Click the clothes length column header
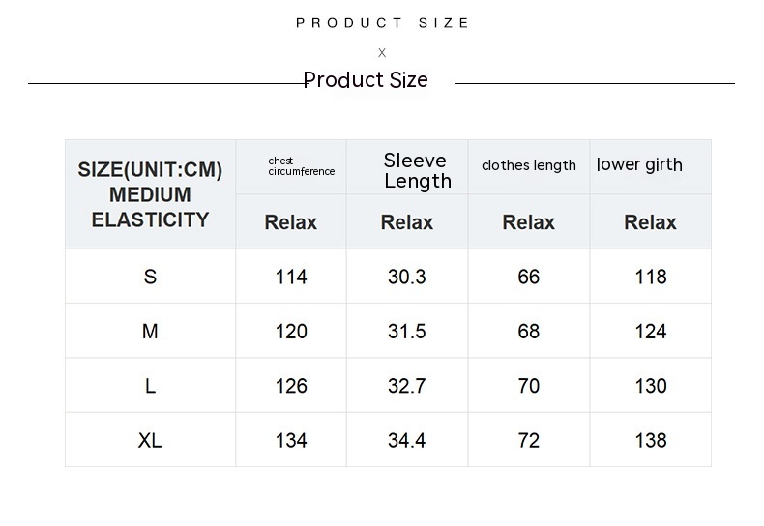 pyautogui.click(x=528, y=165)
